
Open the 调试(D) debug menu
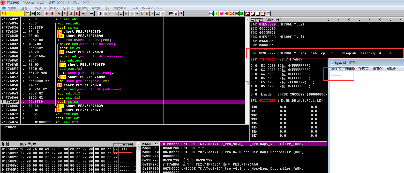pyautogui.click(x=40, y=8)
